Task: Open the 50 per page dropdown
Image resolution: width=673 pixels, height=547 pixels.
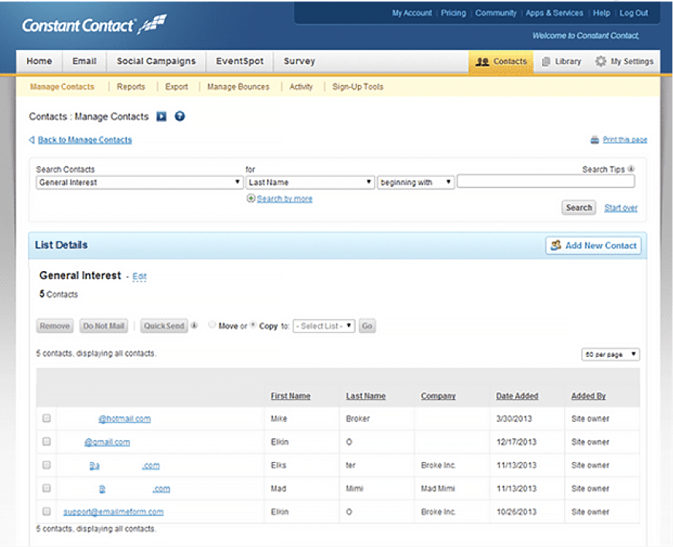Action: tap(610, 355)
